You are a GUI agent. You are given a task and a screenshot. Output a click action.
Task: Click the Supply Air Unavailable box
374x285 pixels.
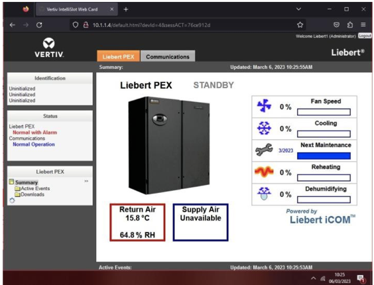(201, 222)
